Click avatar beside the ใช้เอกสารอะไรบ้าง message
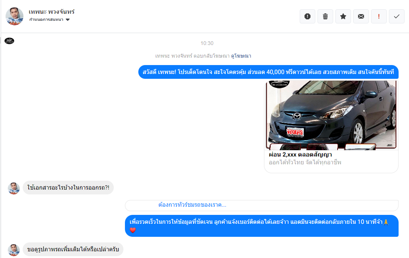Screen dimensions: 409x258 pyautogui.click(x=14, y=188)
